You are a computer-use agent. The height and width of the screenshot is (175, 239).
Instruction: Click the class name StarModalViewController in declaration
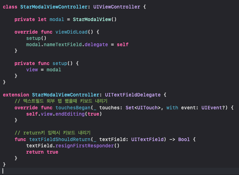click(x=54, y=7)
